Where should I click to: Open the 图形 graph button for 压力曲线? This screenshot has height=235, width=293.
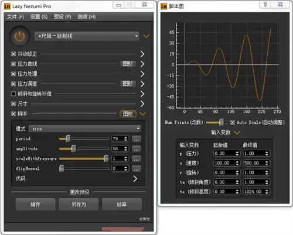(128, 64)
